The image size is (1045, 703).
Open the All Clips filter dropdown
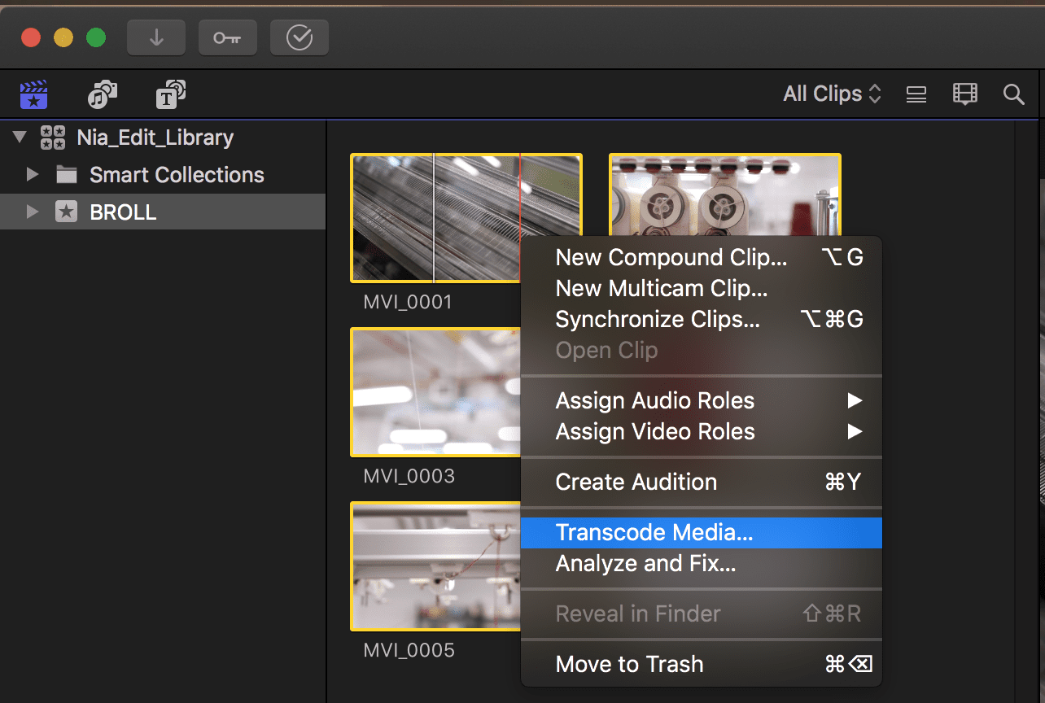(830, 94)
